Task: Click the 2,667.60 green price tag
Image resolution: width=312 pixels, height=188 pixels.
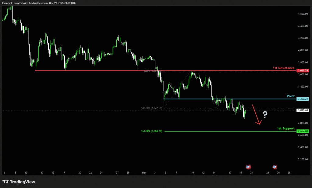Action: [x=303, y=131]
